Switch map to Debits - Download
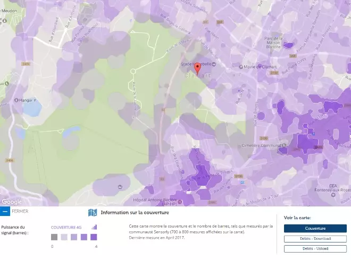Viewport: 351px width, 260px height. point(315,239)
